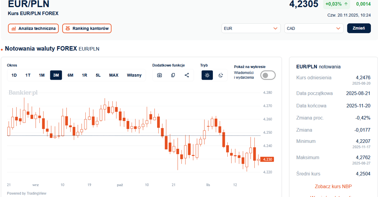Switch to light mode sun icon

(207, 75)
